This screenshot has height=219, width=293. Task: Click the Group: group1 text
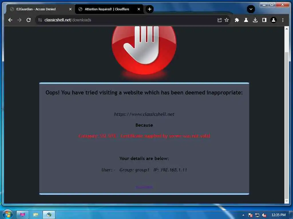click(134, 170)
